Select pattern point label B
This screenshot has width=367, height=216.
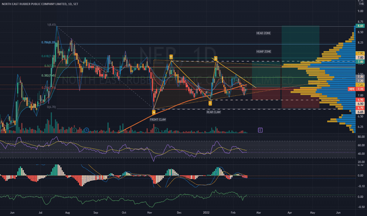click(x=171, y=57)
